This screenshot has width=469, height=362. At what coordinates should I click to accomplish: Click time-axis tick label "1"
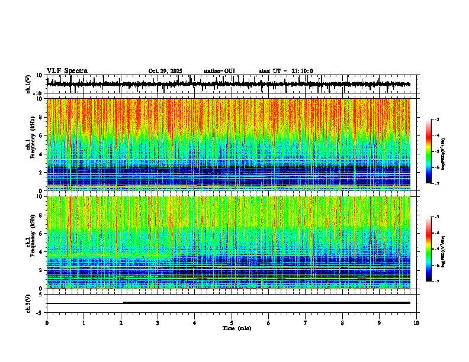[x=83, y=323]
